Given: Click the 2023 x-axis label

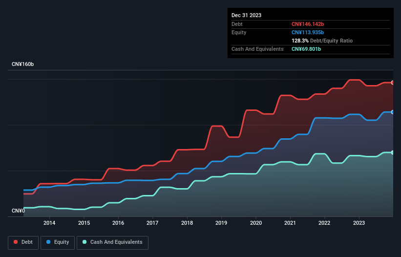Looking at the screenshot, I should pos(359,223).
